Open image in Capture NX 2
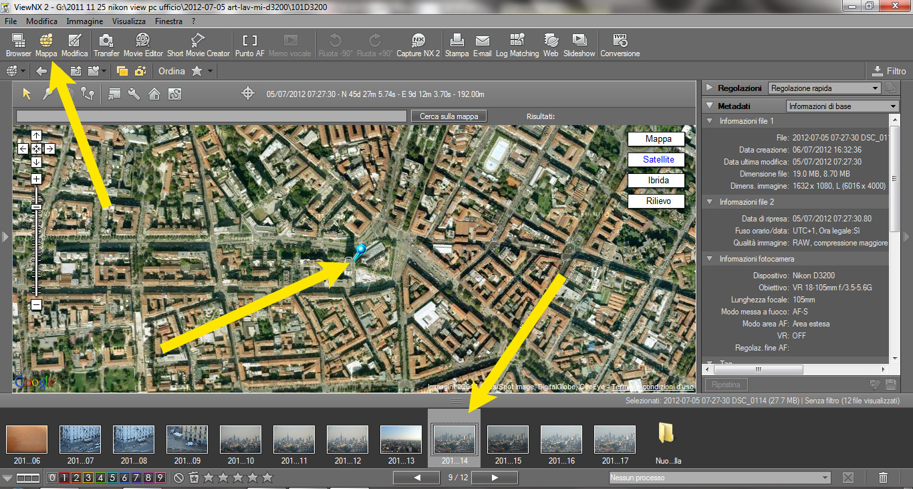Screen dimensions: 913x489 coord(418,45)
